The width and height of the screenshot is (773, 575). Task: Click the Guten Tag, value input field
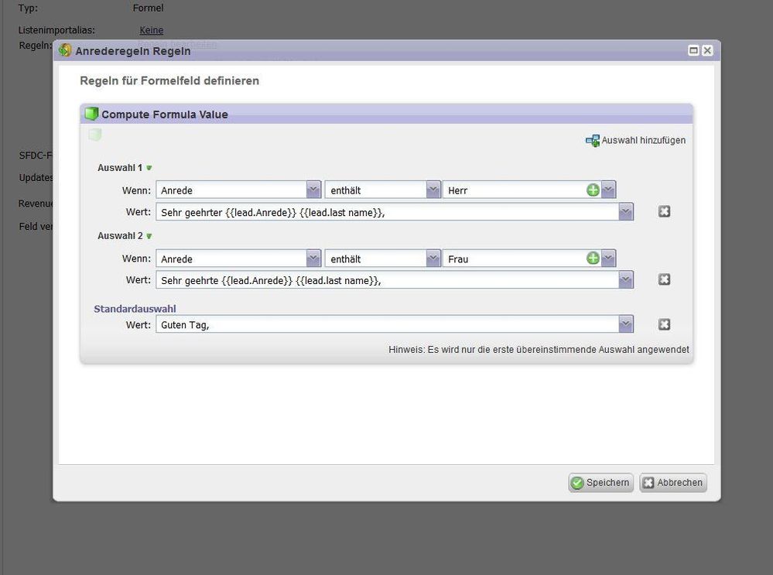(x=387, y=324)
